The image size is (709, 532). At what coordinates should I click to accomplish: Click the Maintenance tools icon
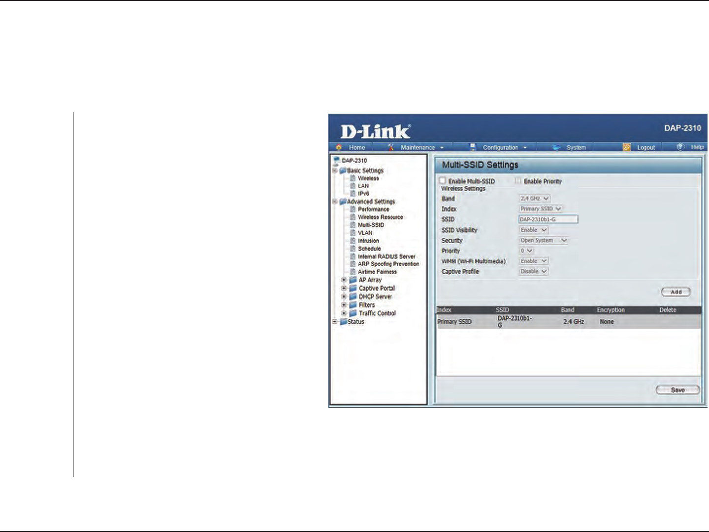[391, 147]
